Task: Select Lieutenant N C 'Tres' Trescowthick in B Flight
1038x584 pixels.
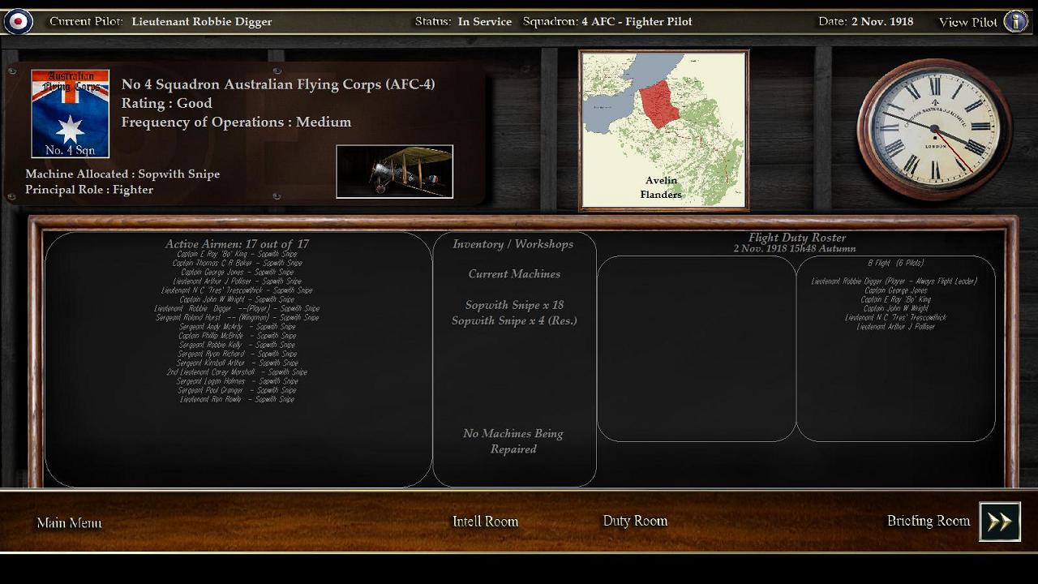Action: 895,317
